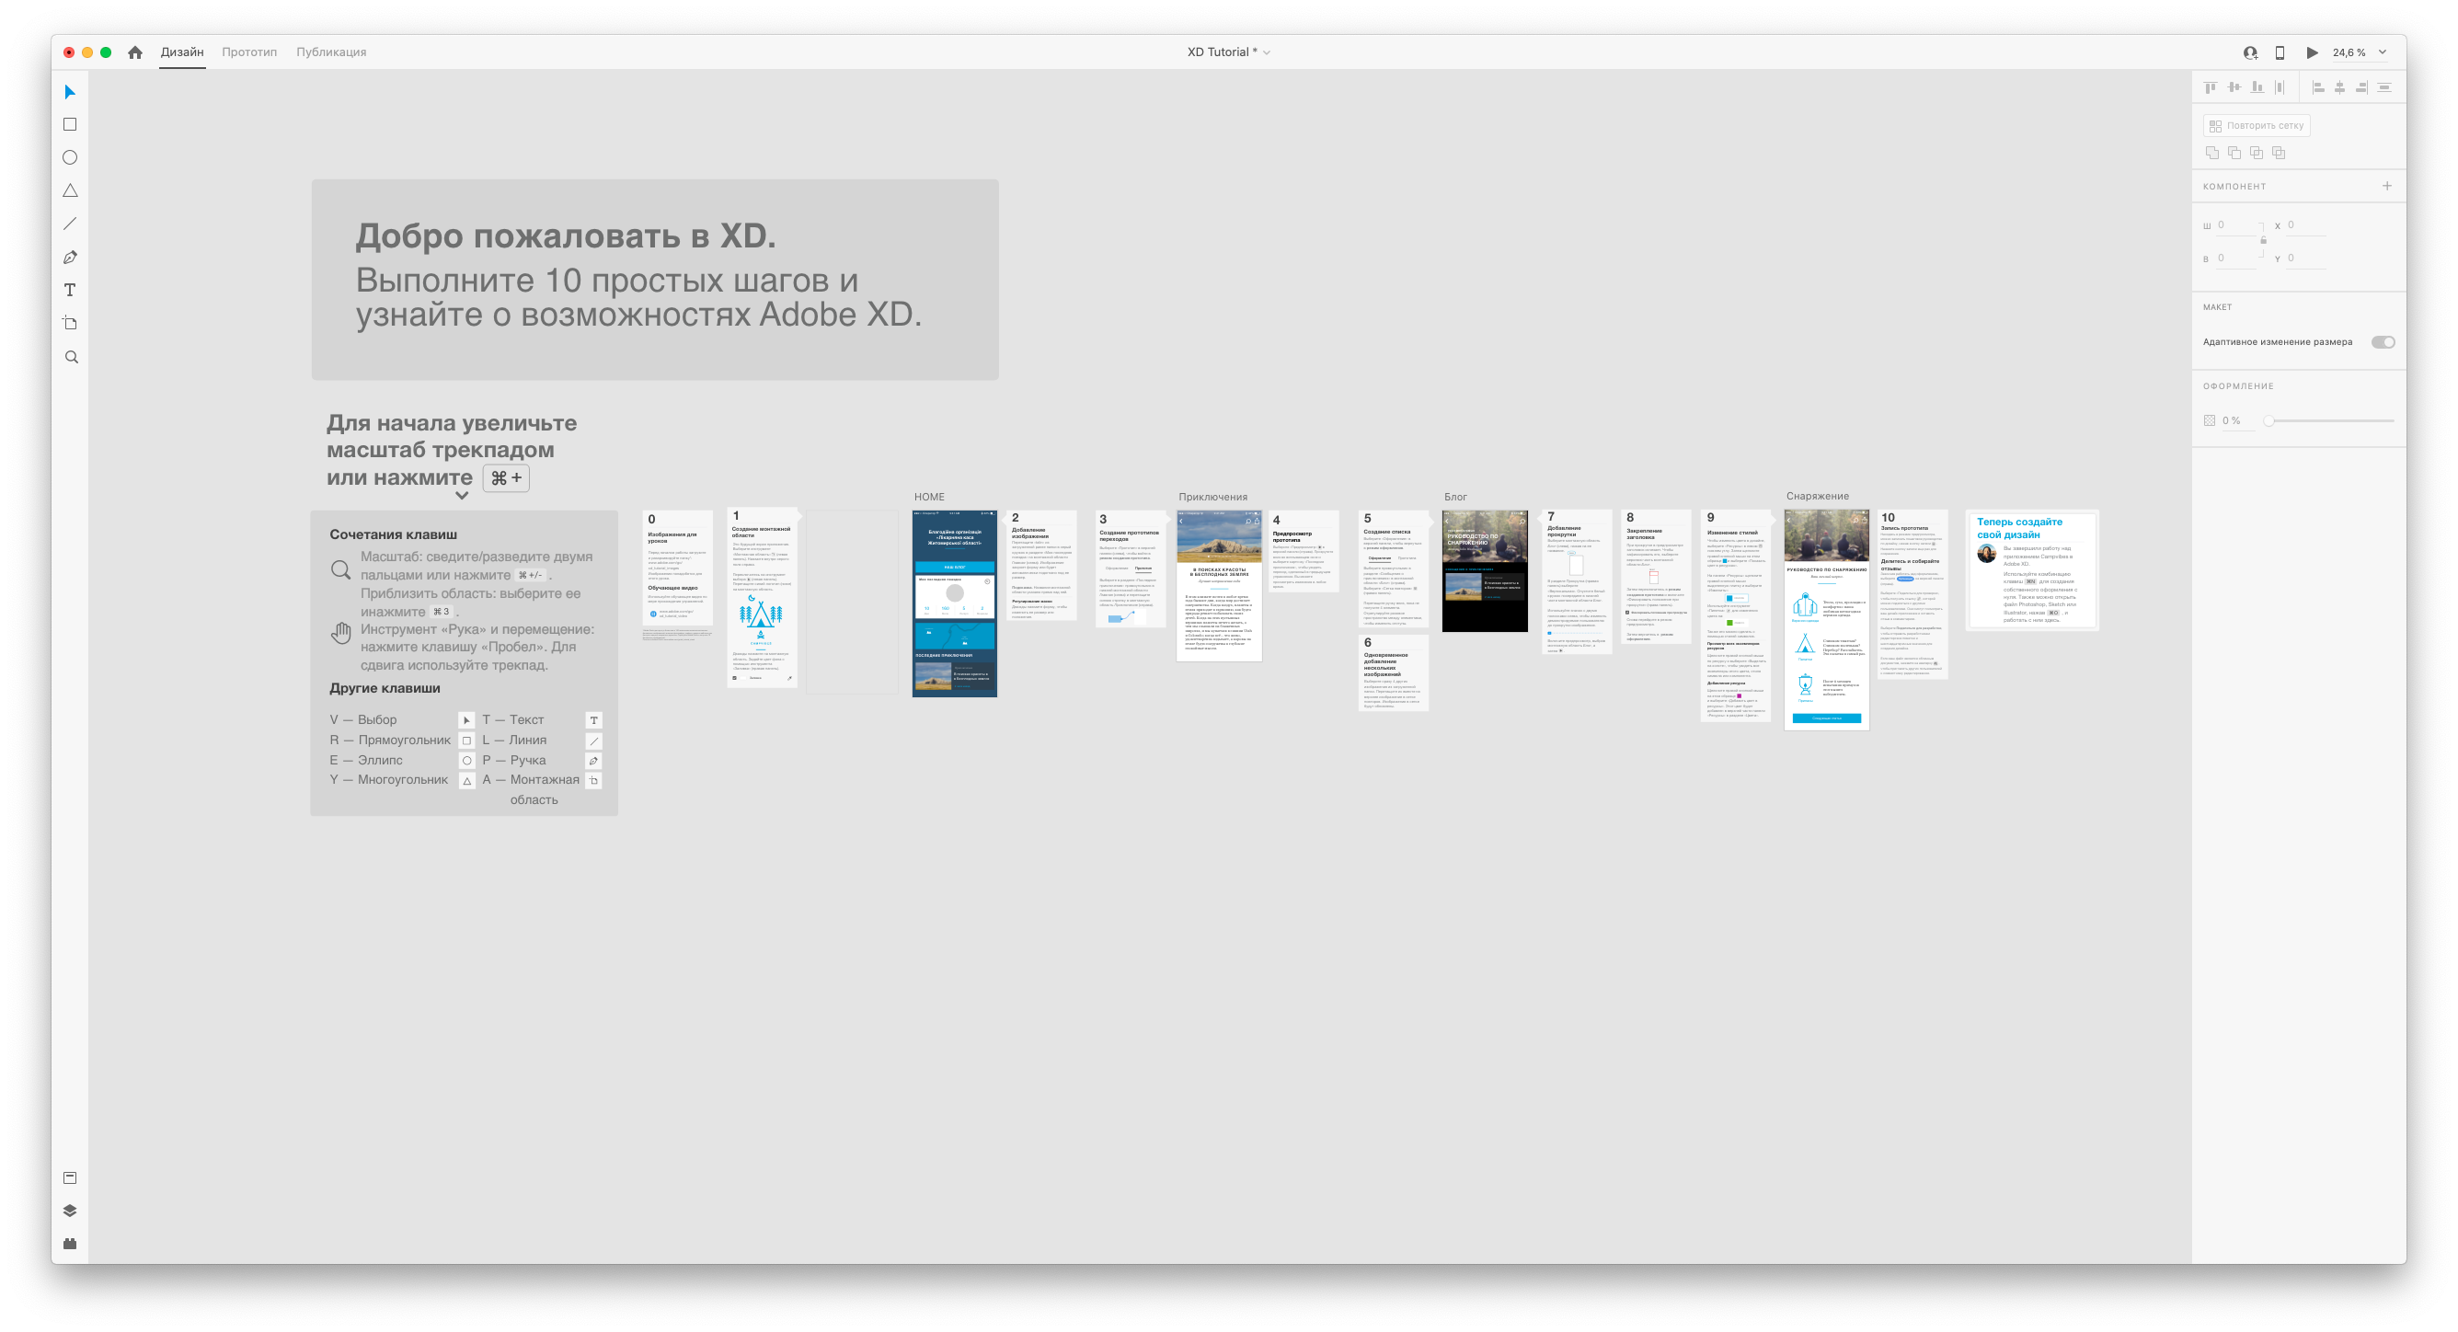
Task: Distribute vertically icon
Action: pos(2384,86)
